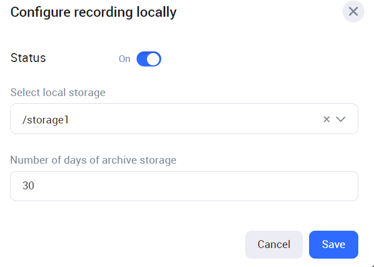Remove storage selection with the x icon
This screenshot has width=374, height=267.
(326, 119)
